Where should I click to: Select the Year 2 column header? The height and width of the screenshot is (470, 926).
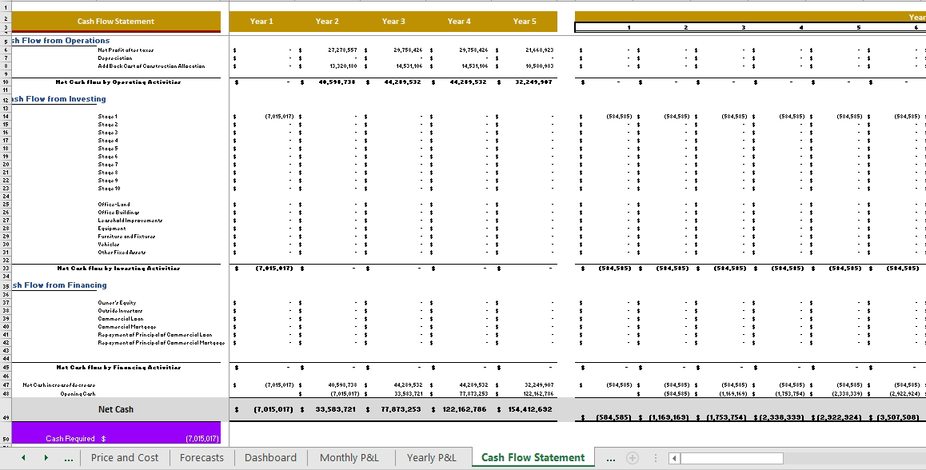click(x=327, y=22)
